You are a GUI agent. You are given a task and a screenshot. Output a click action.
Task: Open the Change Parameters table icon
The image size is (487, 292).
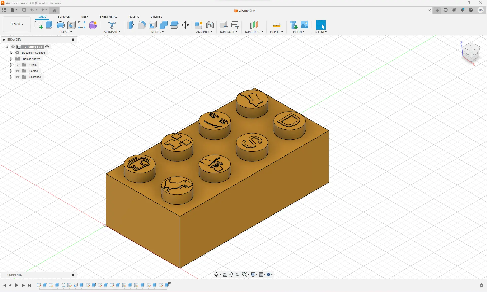point(235,25)
